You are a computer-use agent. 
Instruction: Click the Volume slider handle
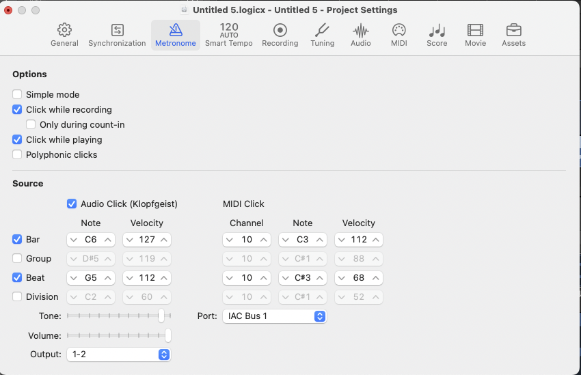[168, 335]
